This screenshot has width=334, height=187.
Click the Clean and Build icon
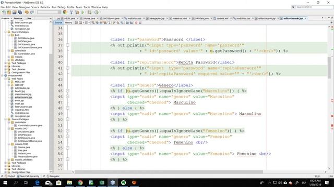click(x=77, y=12)
